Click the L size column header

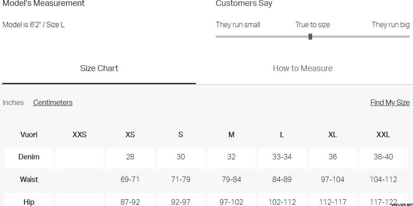click(282, 134)
